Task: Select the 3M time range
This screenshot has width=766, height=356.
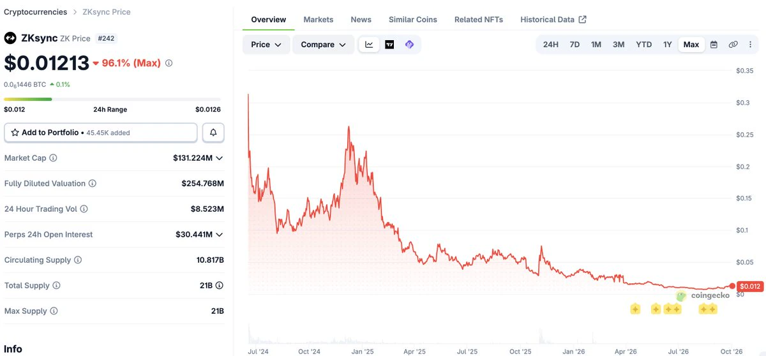Action: (619, 45)
